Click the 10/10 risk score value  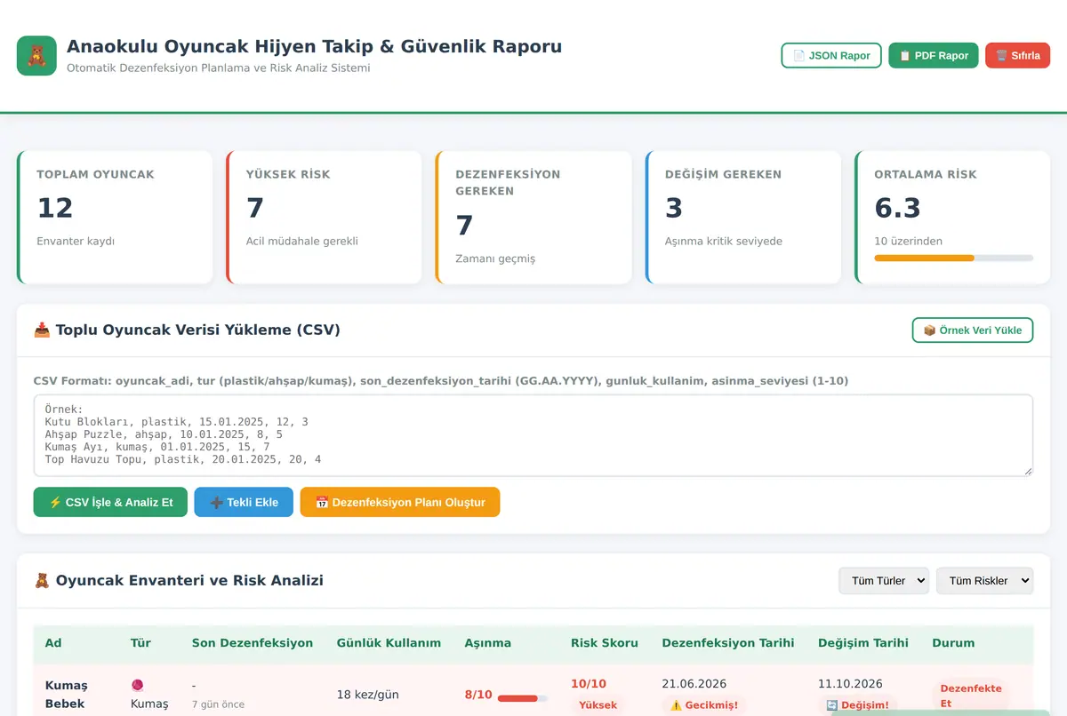click(589, 683)
